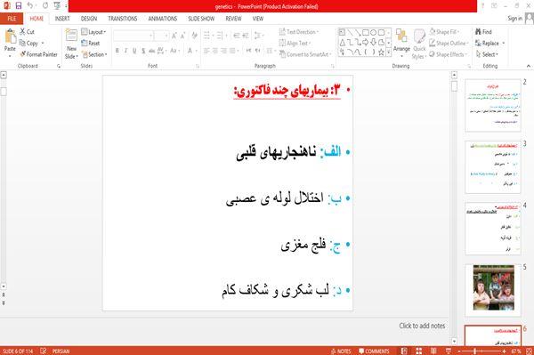The height and width of the screenshot is (355, 534).
Task: Open Text Direction menu
Action: pos(299,32)
